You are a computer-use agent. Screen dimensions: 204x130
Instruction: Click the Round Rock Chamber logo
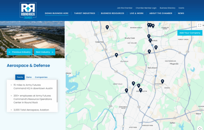click(x=28, y=10)
